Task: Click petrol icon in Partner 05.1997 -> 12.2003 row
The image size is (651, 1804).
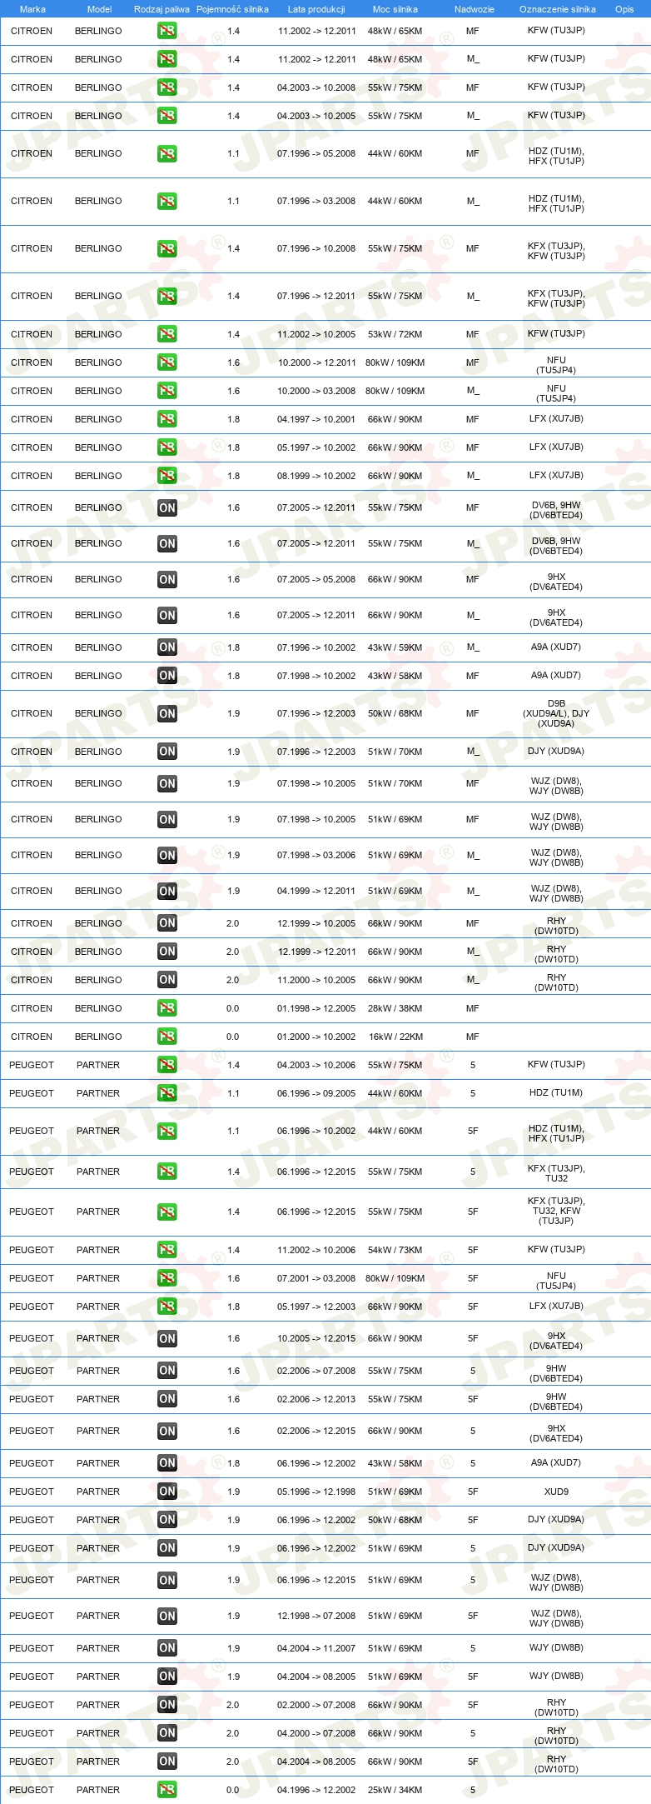Action: coord(167,1307)
